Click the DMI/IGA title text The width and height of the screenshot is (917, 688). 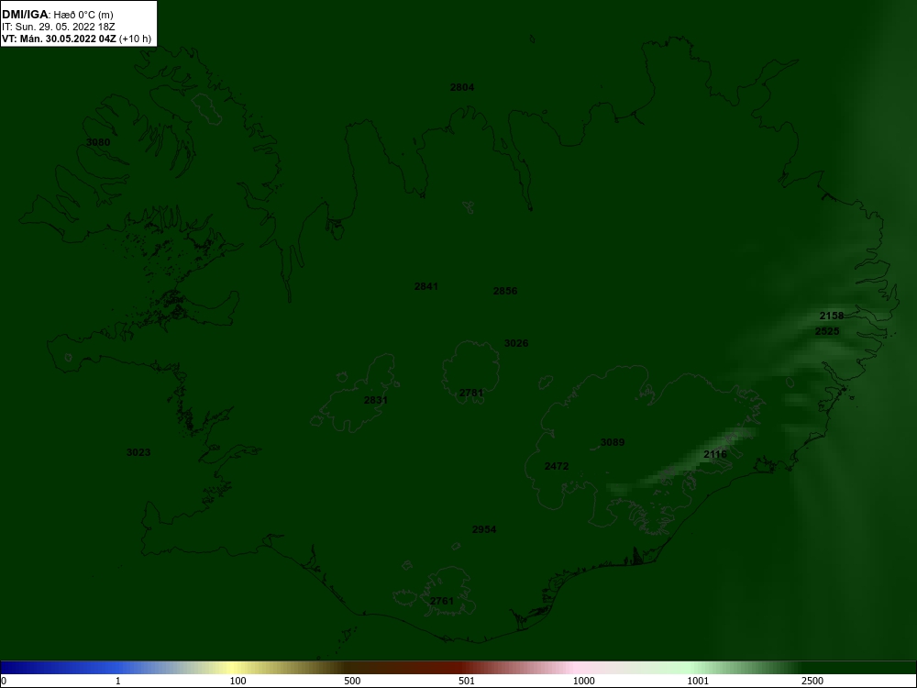[25, 14]
